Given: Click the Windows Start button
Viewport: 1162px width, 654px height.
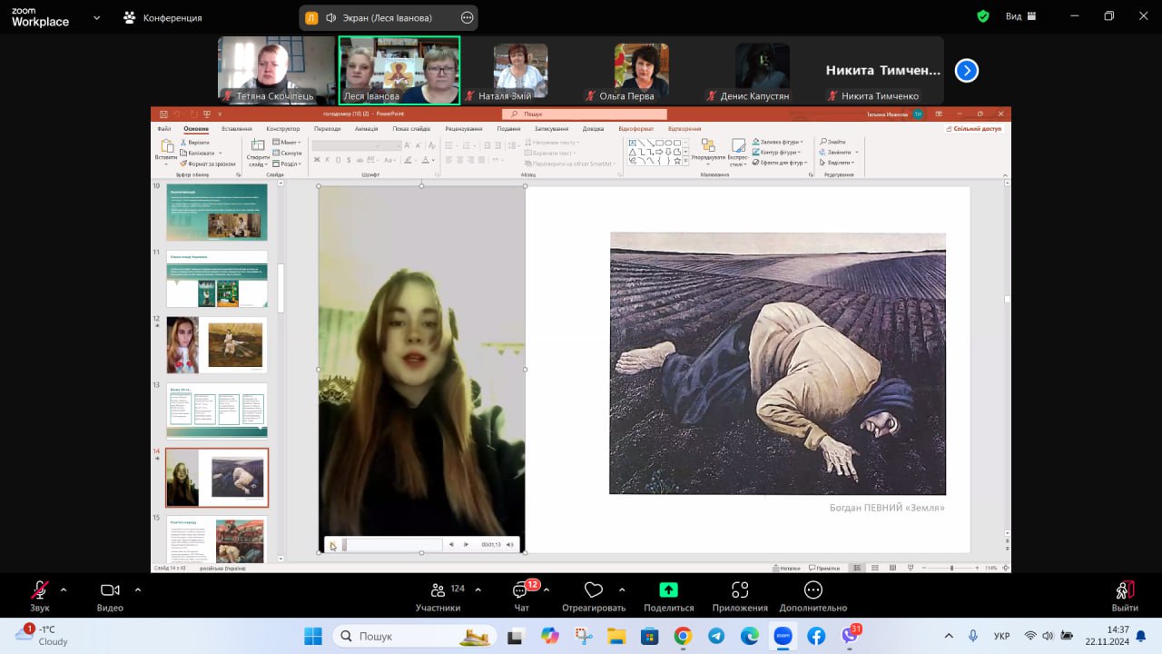Looking at the screenshot, I should coord(313,636).
